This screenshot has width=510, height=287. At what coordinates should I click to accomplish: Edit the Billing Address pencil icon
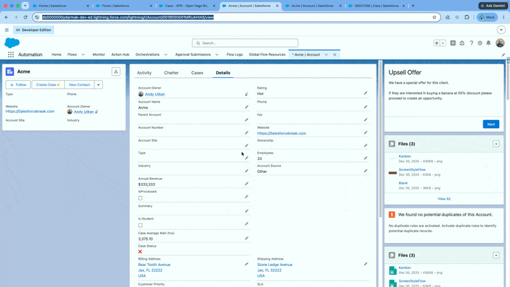click(247, 264)
